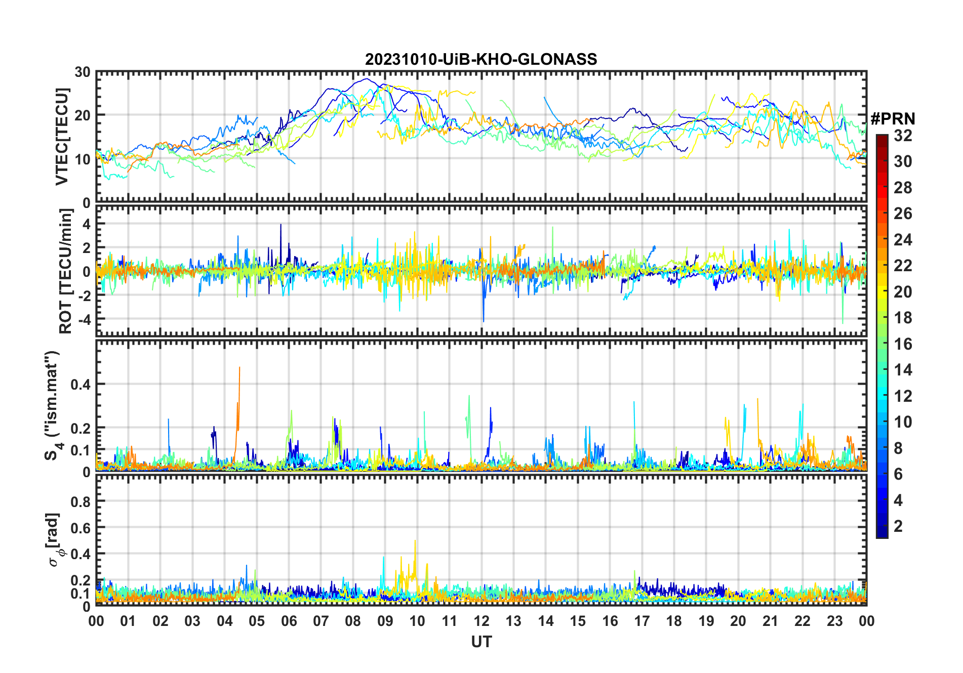
Task: Select the ROT [TECU/min] y-axis label
Action: coord(65,271)
